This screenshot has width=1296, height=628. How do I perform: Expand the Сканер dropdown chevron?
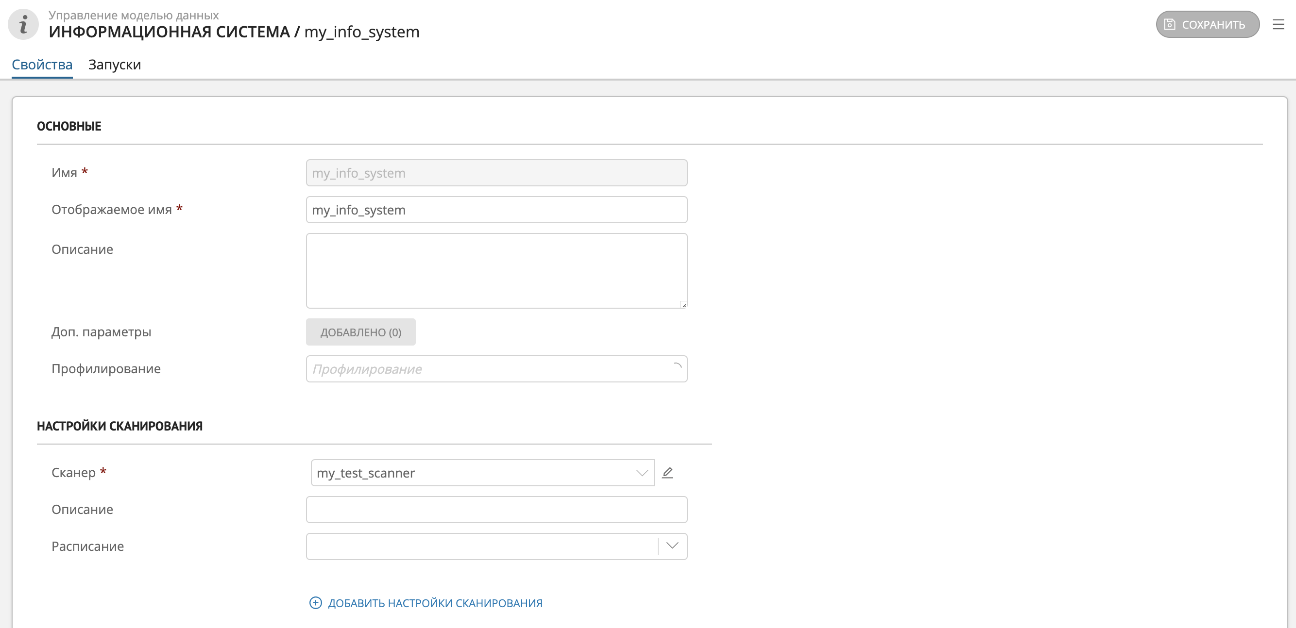pyautogui.click(x=642, y=473)
